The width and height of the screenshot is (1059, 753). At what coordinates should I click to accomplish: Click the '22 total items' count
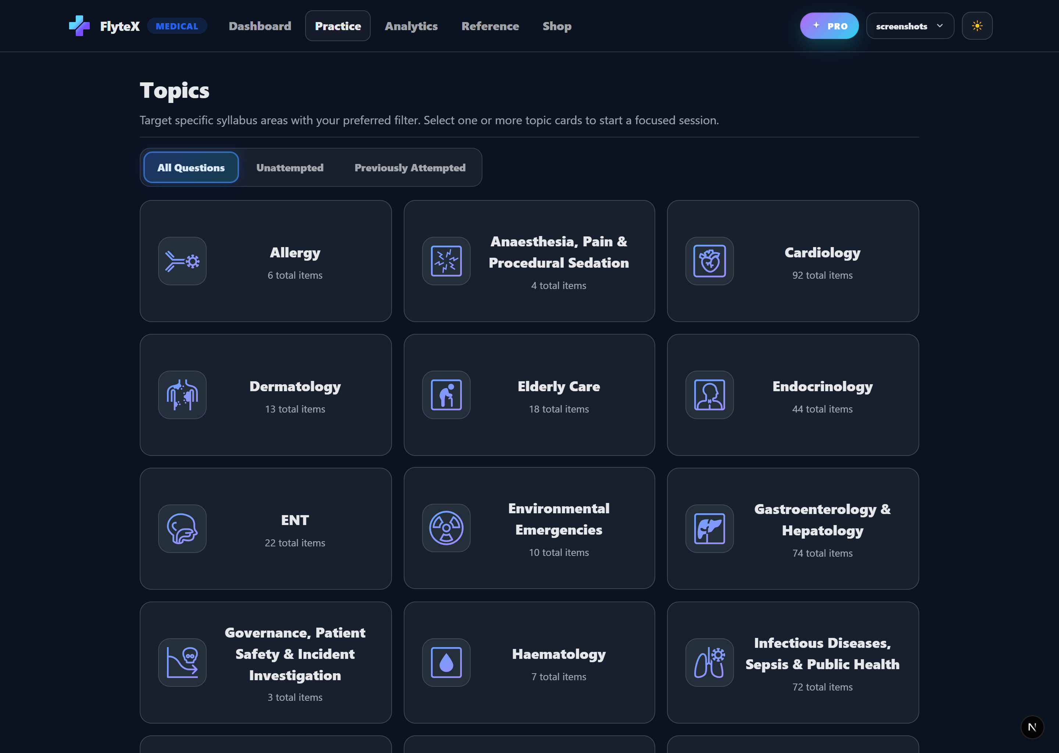click(295, 543)
